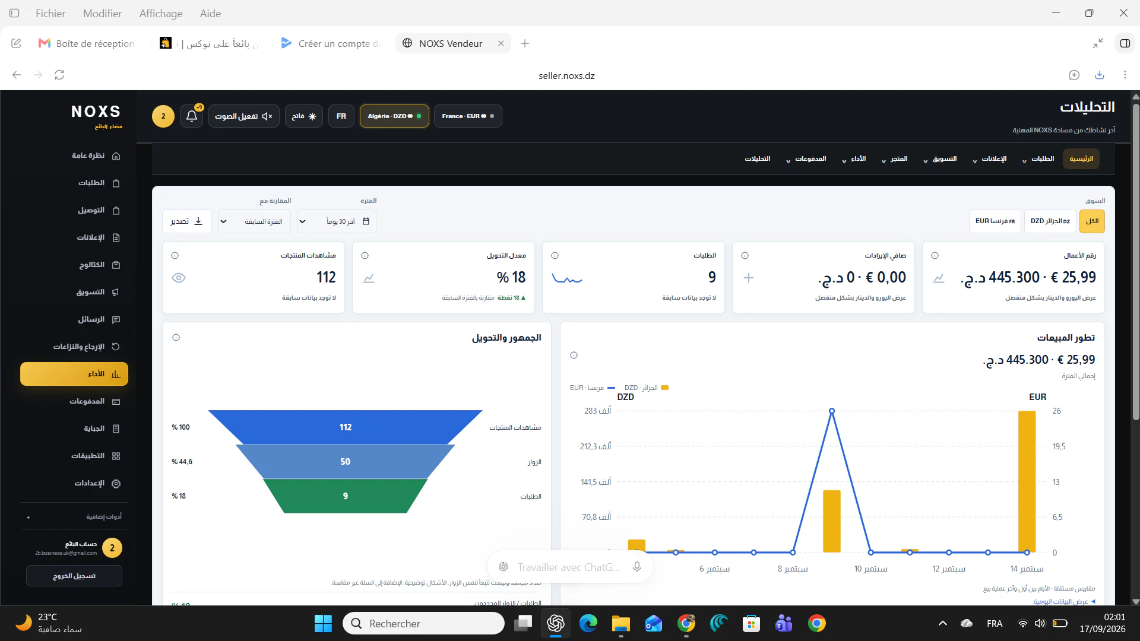Expand the الطلبات top nav dropdown

click(x=1038, y=159)
